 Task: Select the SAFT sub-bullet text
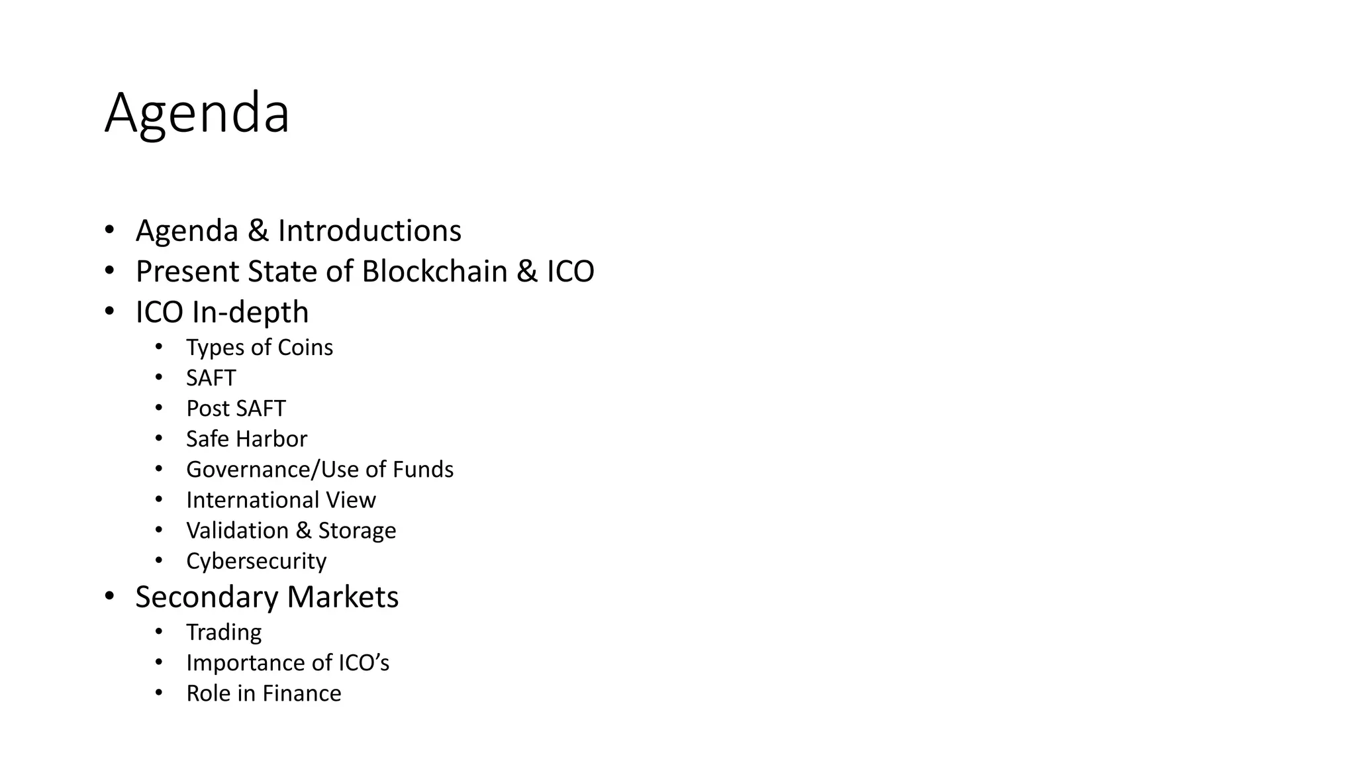(211, 378)
